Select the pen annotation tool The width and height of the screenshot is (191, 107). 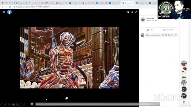click(9, 105)
